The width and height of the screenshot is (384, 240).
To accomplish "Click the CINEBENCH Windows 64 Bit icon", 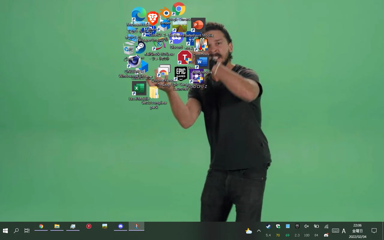I will (134, 62).
